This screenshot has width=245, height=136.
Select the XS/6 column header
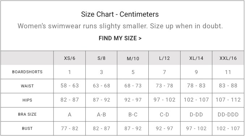tap(69, 58)
